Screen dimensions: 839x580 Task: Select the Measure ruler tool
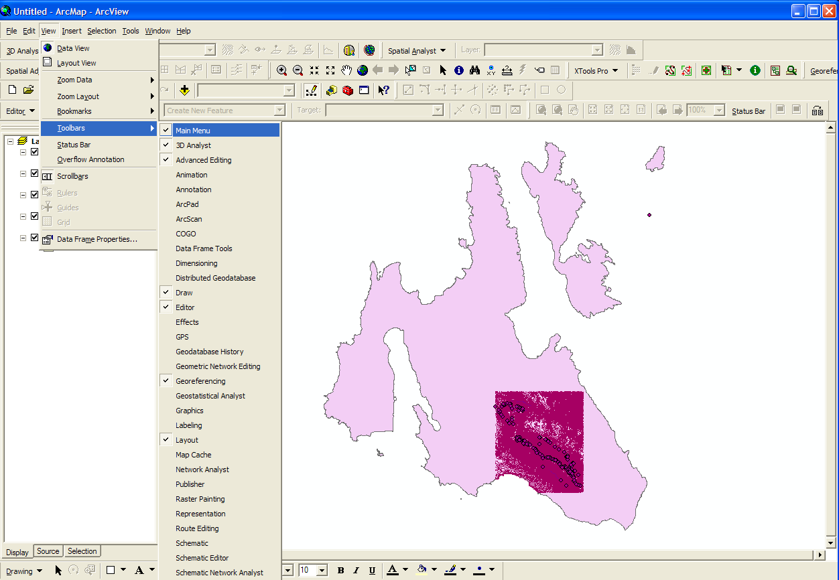click(x=507, y=70)
